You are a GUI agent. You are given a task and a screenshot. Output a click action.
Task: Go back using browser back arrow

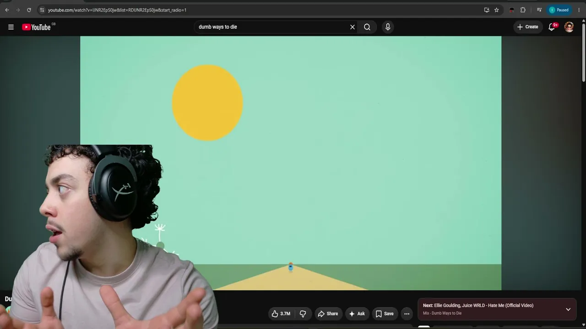coord(7,10)
